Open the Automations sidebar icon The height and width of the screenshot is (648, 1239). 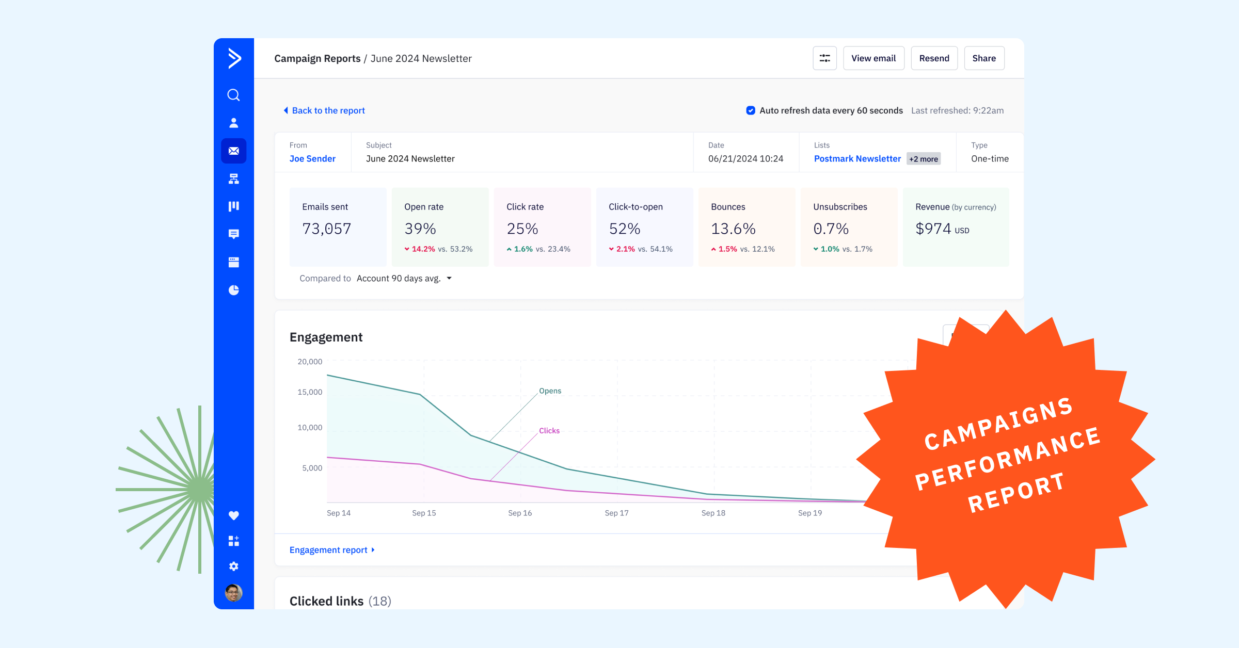[233, 179]
